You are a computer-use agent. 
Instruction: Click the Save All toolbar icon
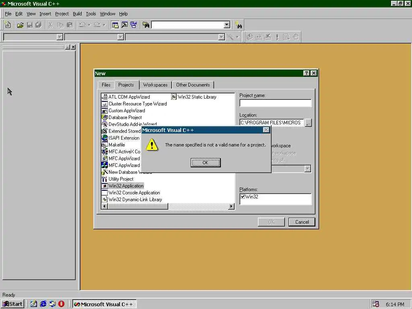pyautogui.click(x=39, y=25)
